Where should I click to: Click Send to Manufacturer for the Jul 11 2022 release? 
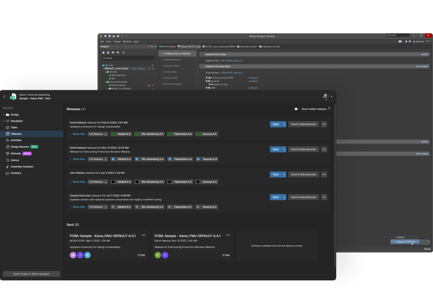(x=303, y=197)
